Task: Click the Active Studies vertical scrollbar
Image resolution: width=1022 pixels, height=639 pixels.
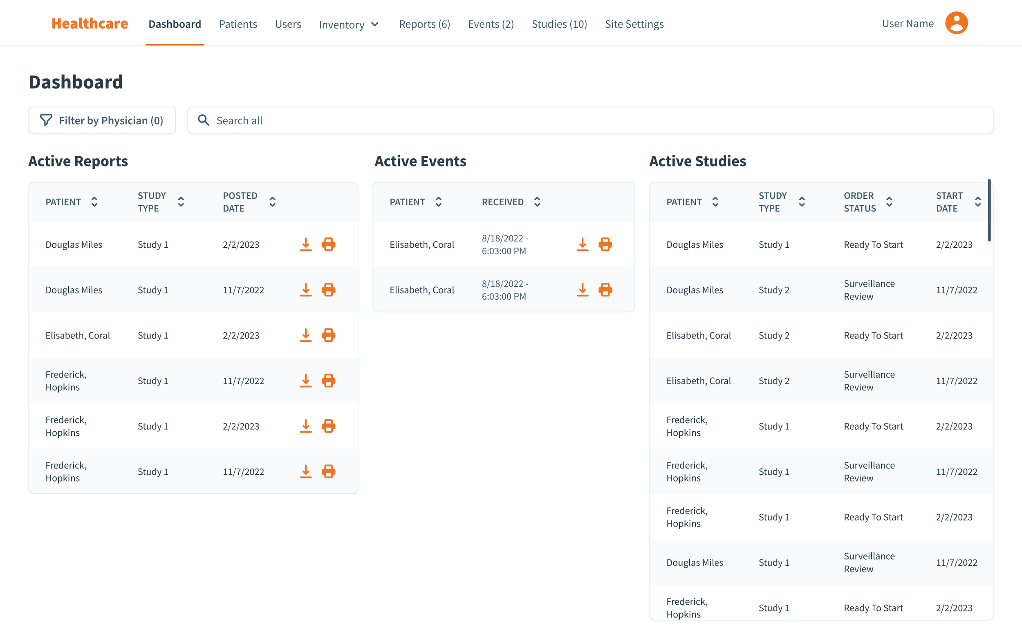Action: click(988, 211)
